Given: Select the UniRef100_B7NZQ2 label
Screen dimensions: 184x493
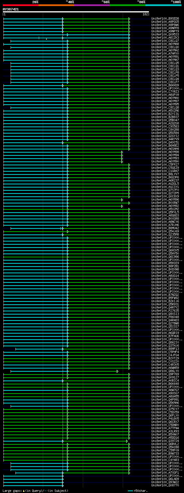Looking at the screenshot, I should tap(165, 295).
